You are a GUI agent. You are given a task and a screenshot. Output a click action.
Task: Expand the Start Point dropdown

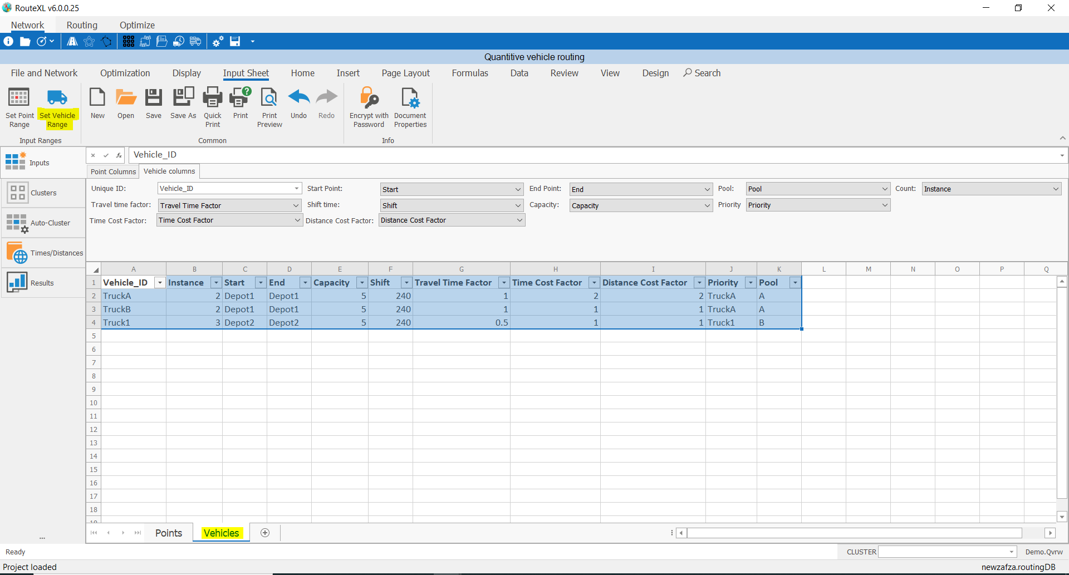click(518, 189)
